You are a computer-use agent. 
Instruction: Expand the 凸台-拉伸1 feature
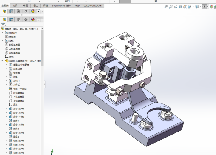point(6,109)
